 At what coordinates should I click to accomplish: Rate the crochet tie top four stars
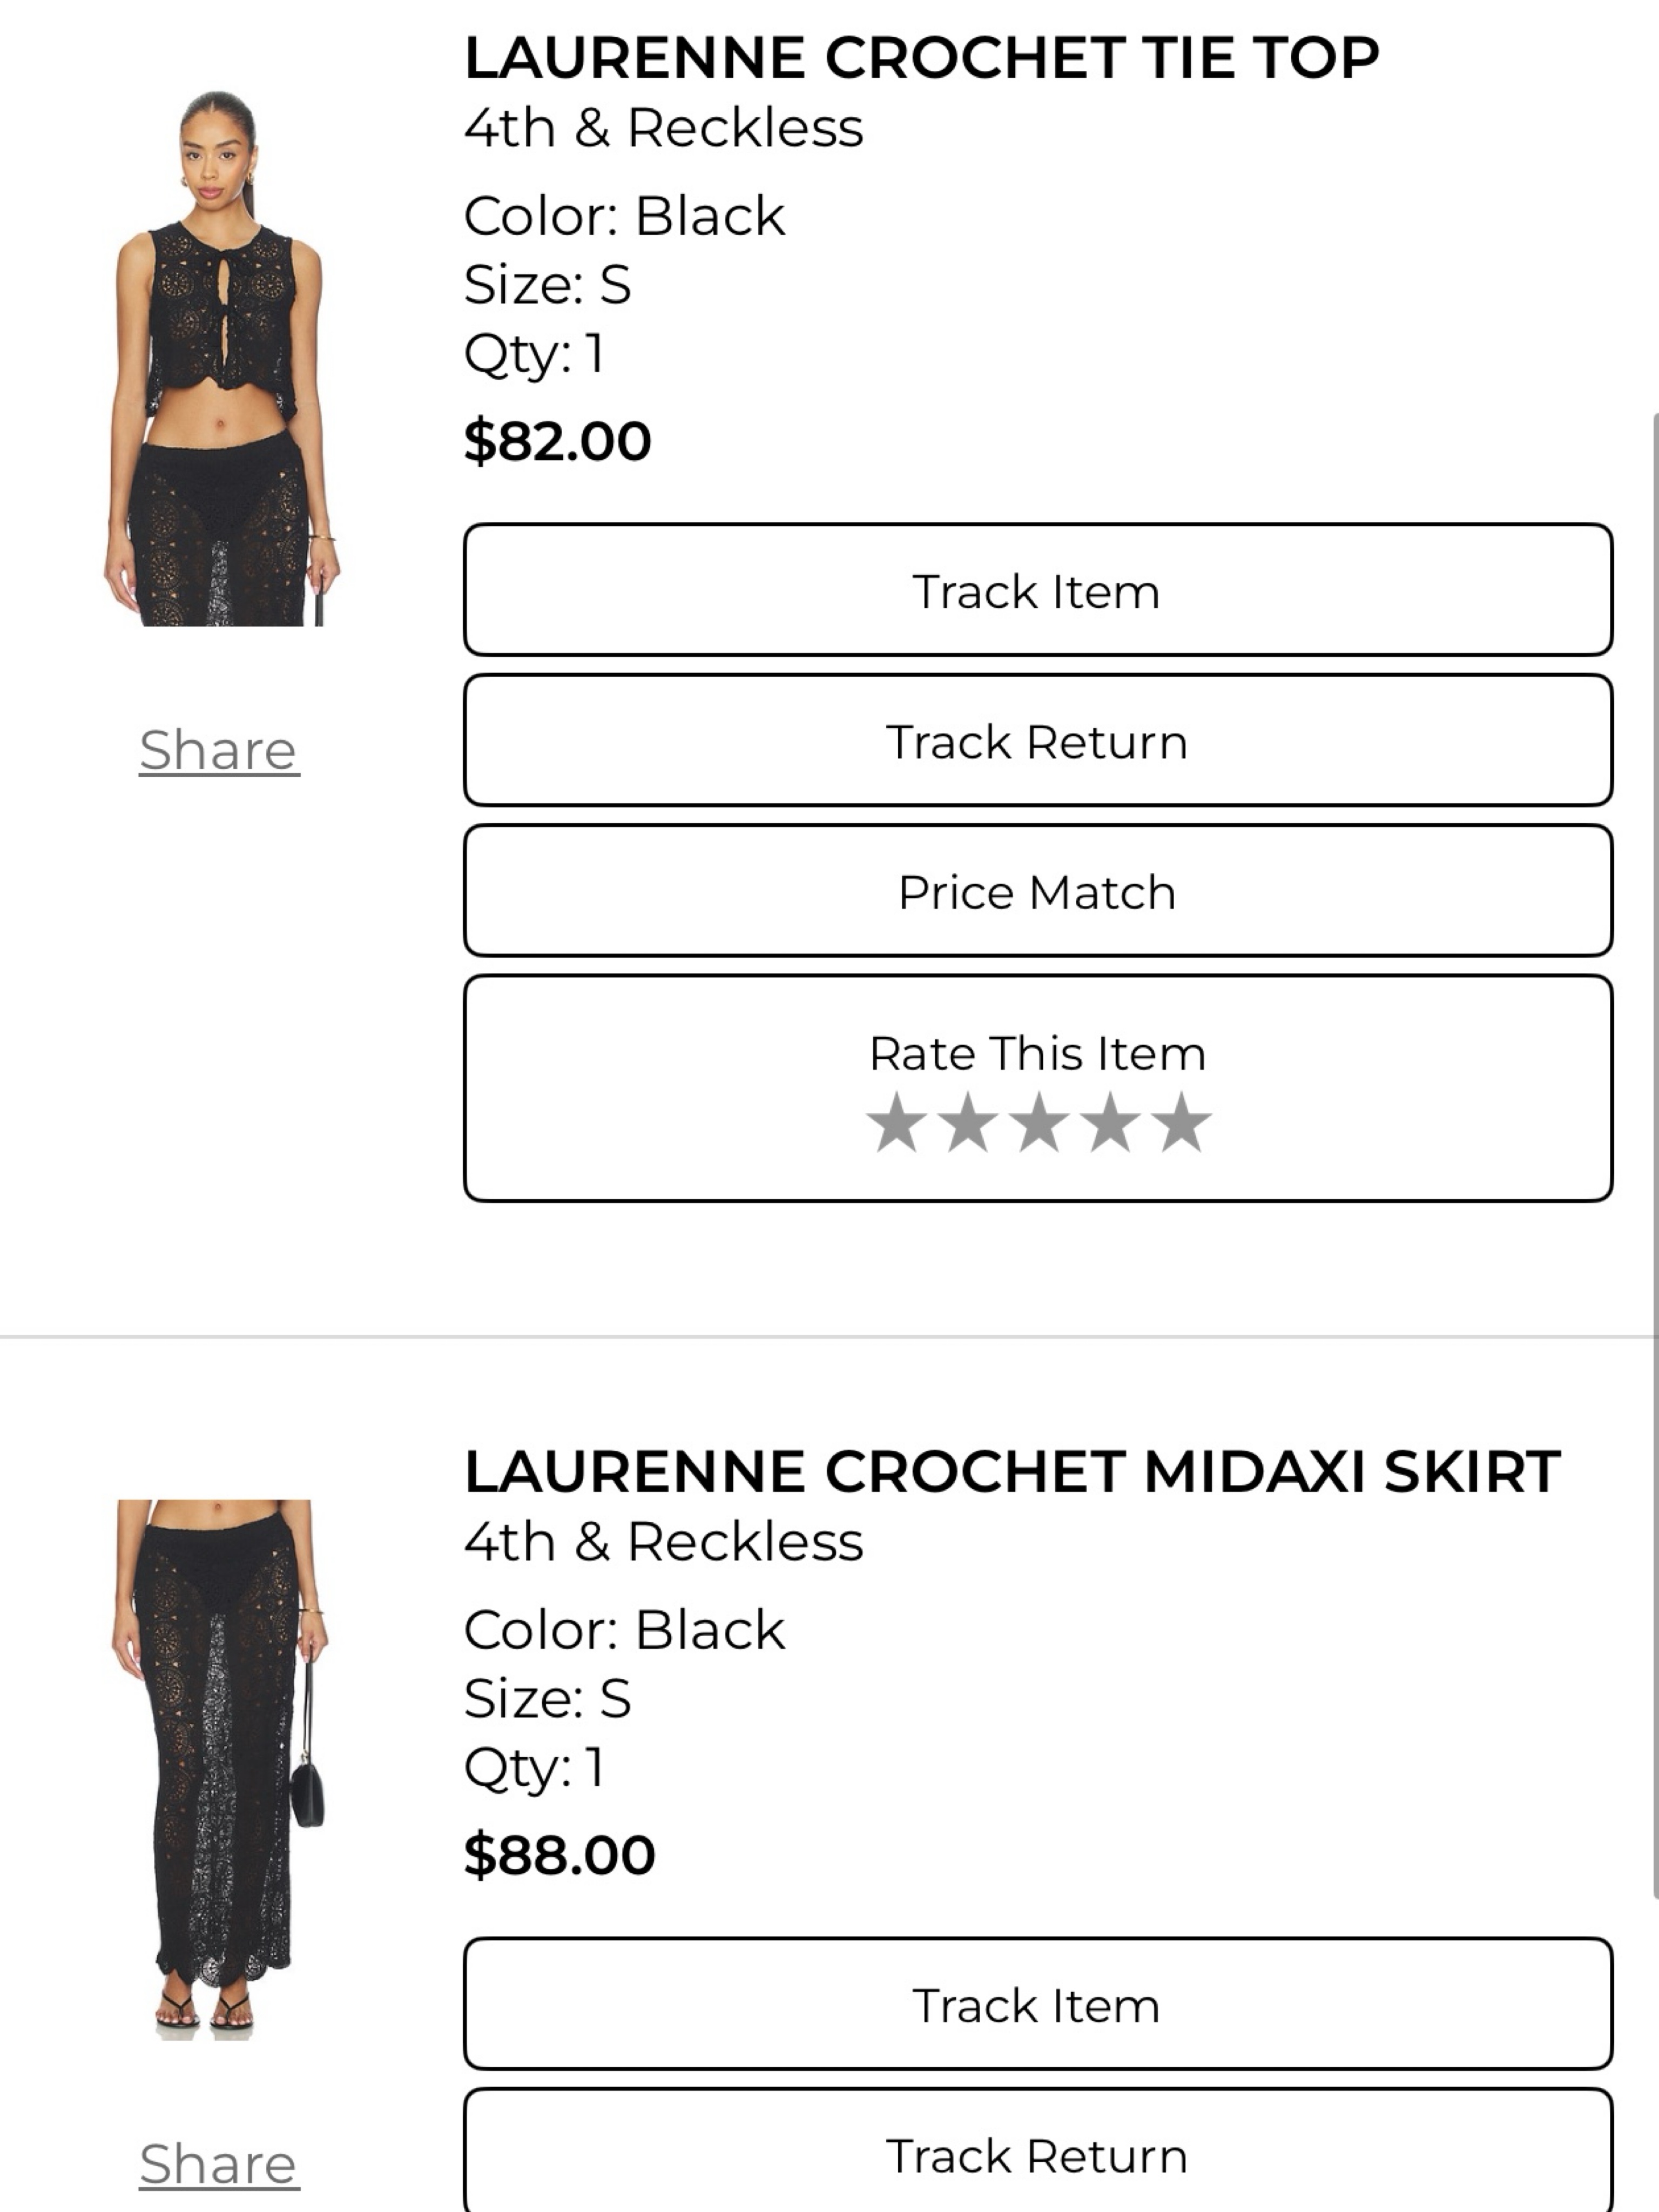point(1110,1122)
